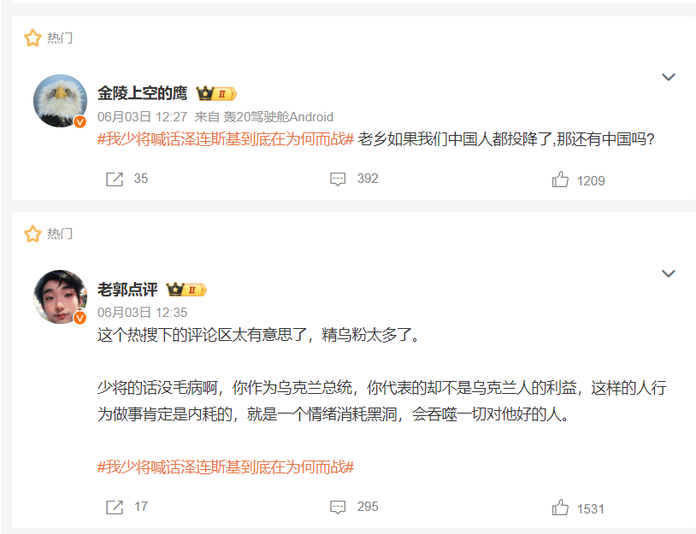Open username link 金陵上空的鹰

pos(143,93)
